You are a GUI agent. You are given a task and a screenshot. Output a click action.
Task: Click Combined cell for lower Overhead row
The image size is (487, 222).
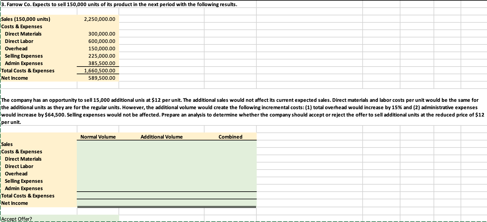click(x=230, y=174)
